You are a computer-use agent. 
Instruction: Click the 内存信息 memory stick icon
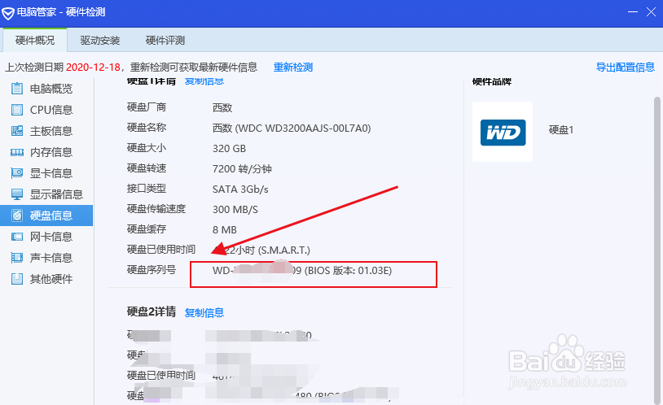(x=17, y=152)
